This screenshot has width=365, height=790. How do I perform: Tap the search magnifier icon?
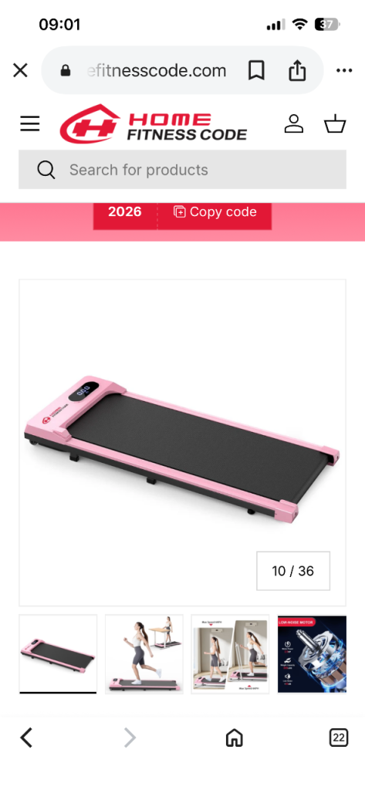[46, 170]
